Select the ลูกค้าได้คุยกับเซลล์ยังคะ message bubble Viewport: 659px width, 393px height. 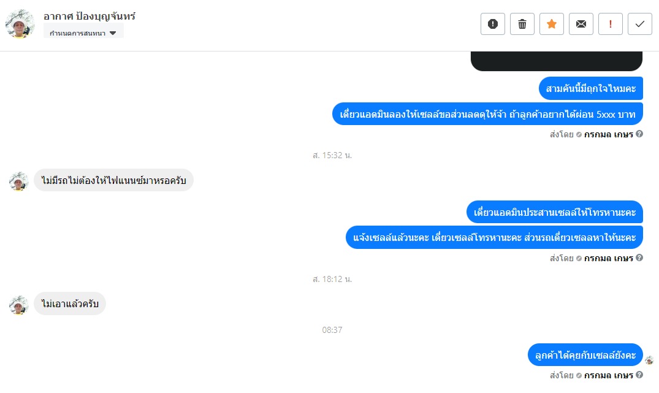tap(585, 355)
